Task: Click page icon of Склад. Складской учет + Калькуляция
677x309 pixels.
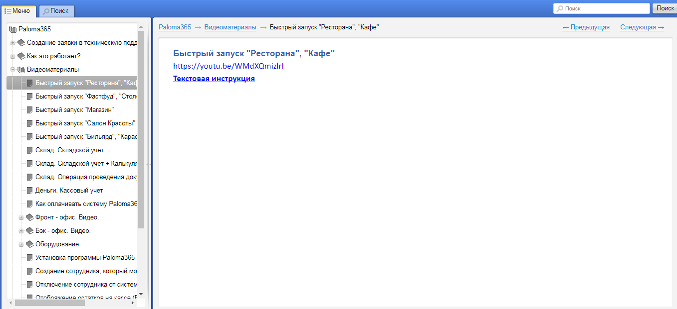Action: [30, 164]
